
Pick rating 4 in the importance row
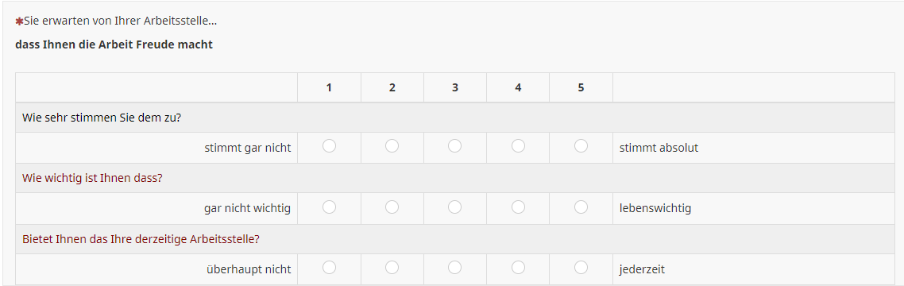click(518, 207)
